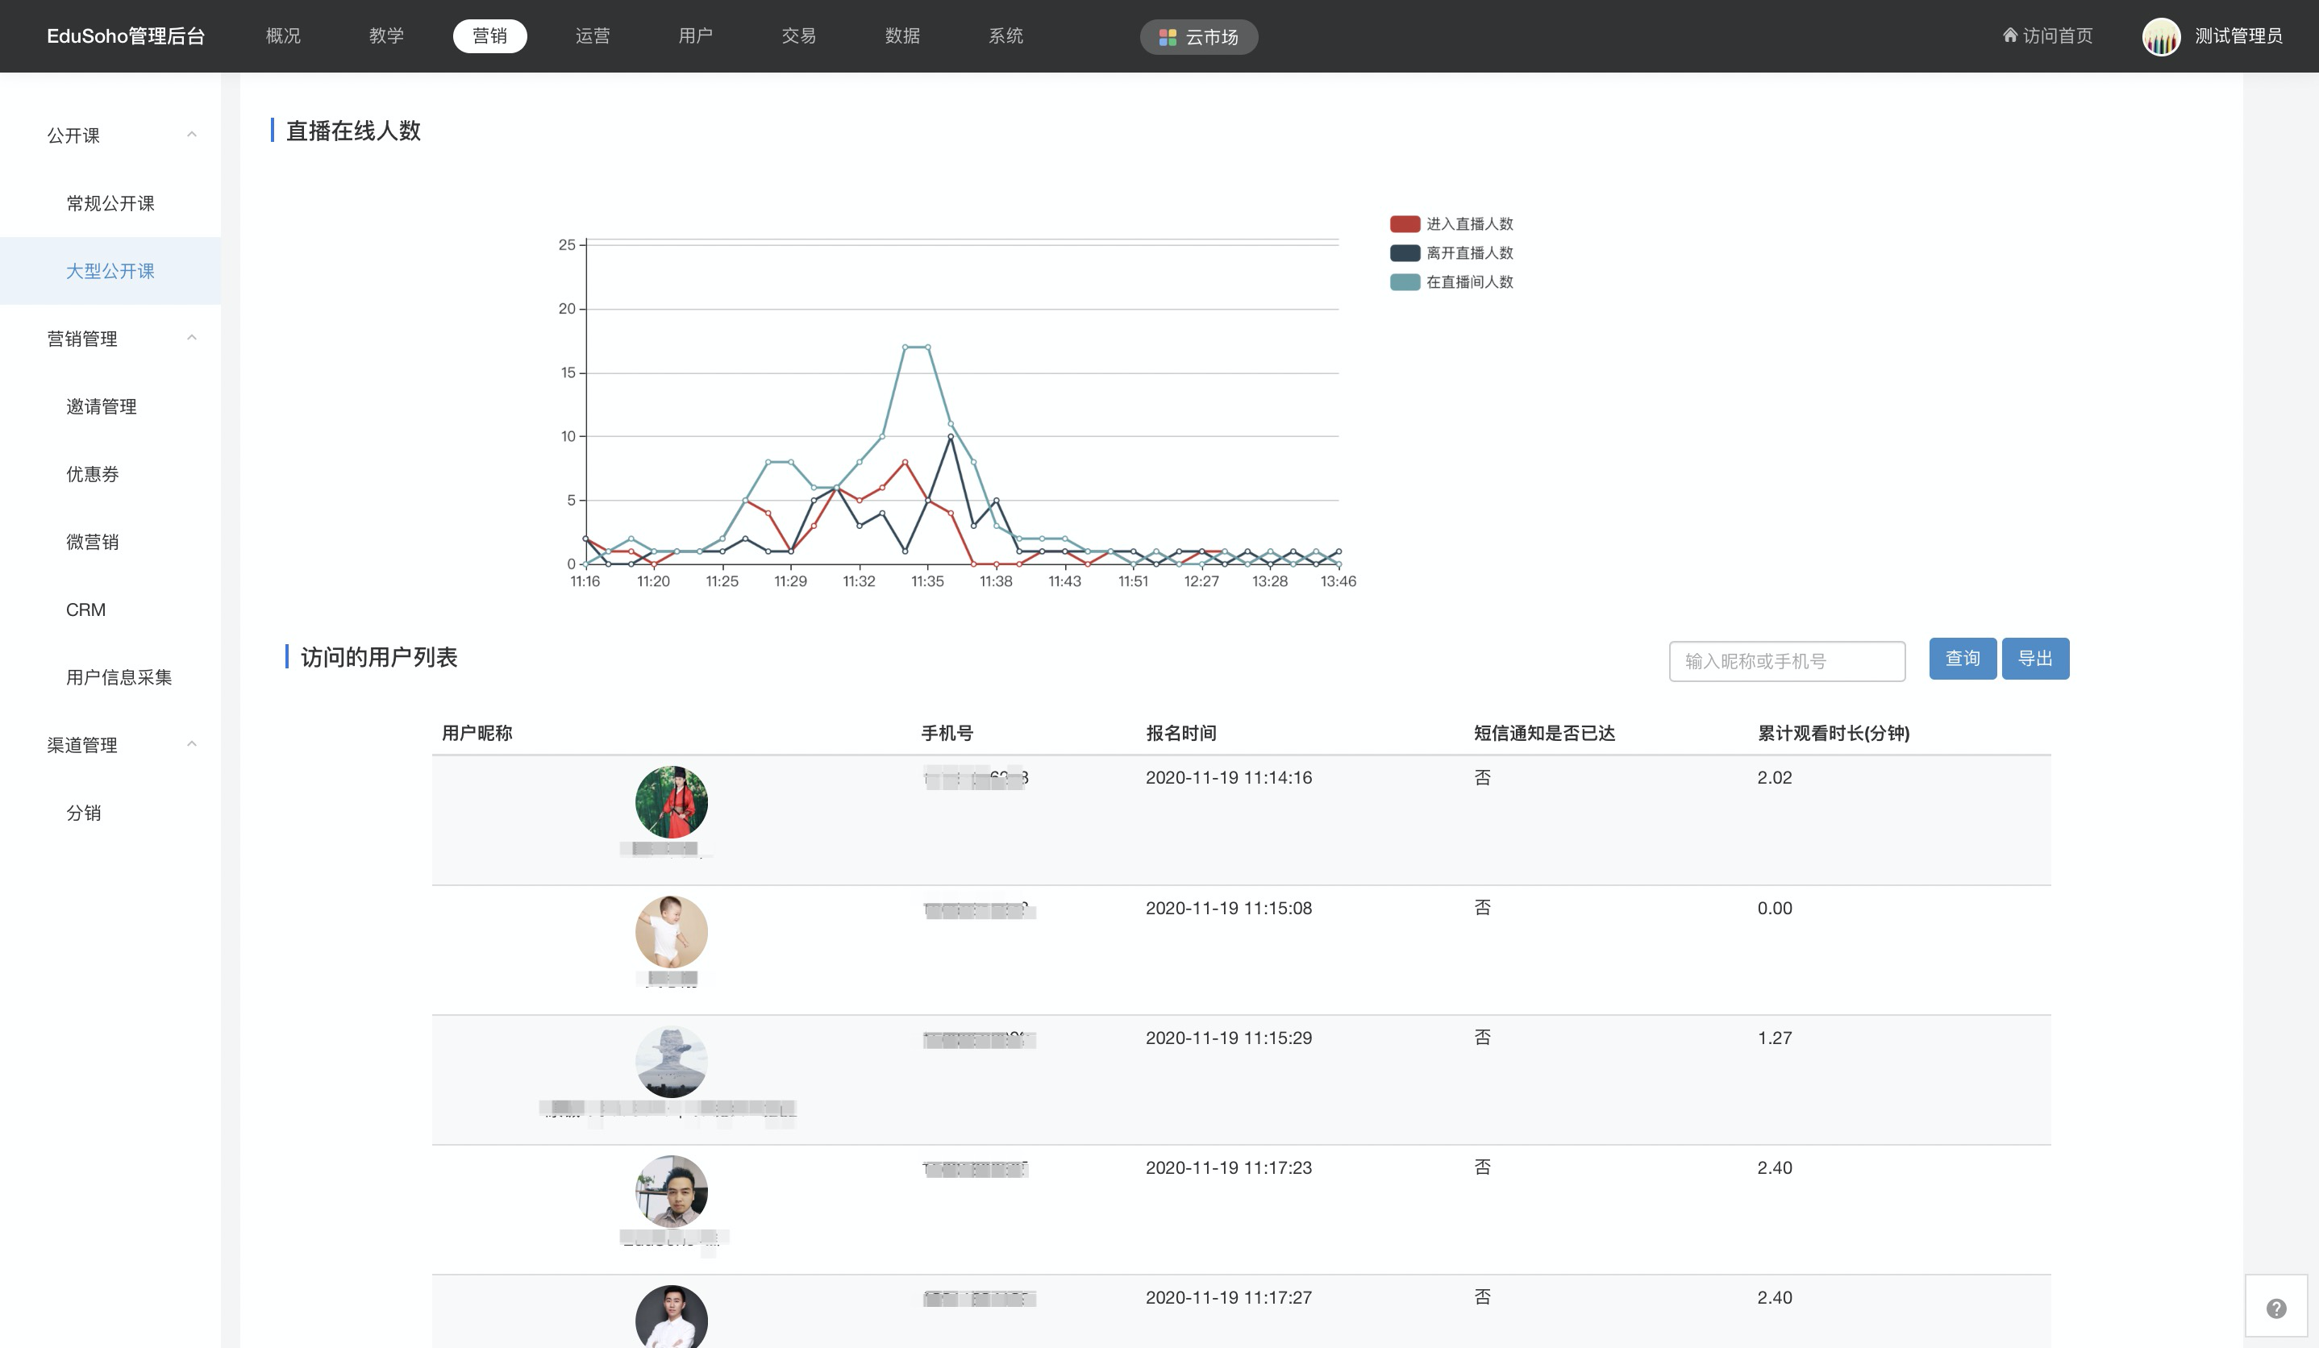The width and height of the screenshot is (2319, 1348).
Task: Focus the 输入昵称或手机号 search field
Action: (x=1787, y=660)
